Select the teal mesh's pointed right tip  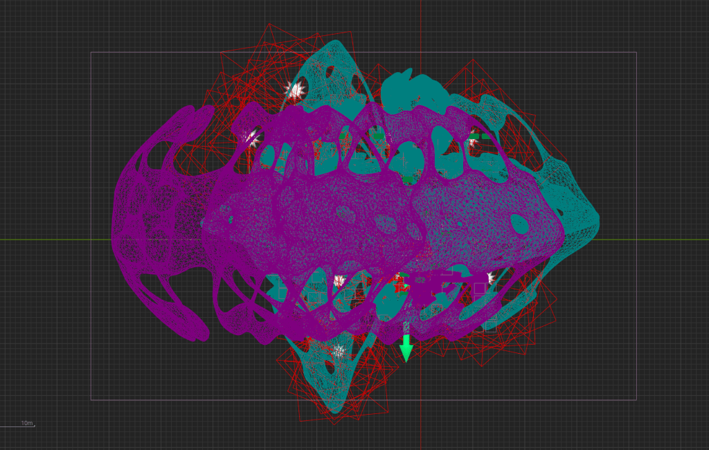[x=594, y=220]
